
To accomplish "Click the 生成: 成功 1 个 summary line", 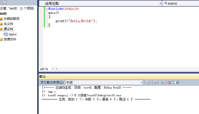I will (x=96, y=99).
